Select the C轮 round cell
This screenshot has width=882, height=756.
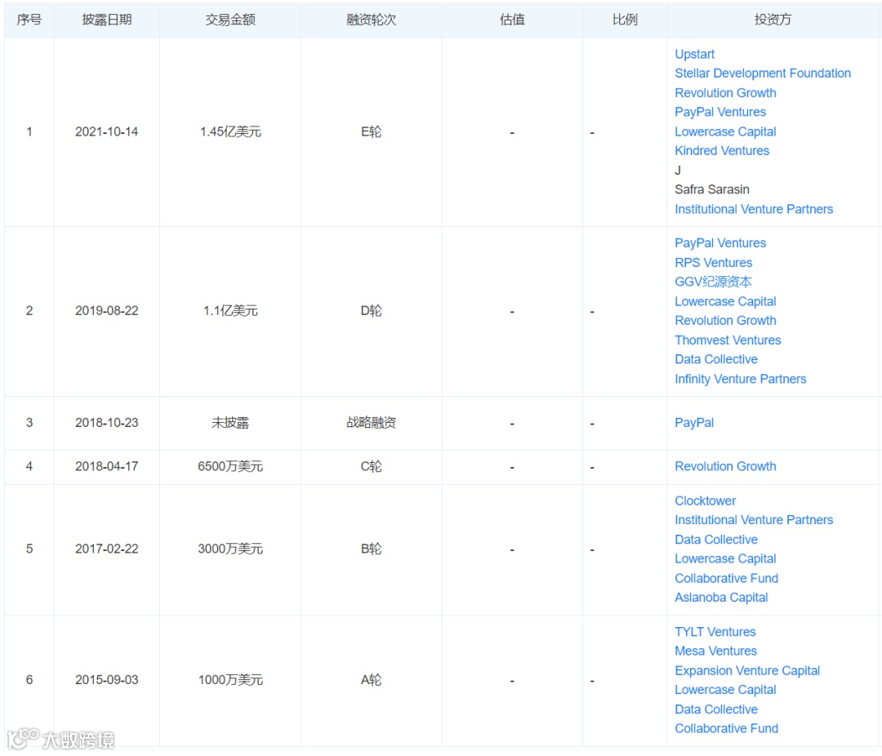tap(372, 467)
